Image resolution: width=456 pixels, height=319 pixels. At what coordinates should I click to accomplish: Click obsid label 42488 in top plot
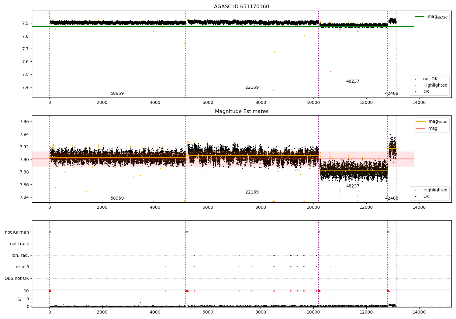(x=392, y=94)
